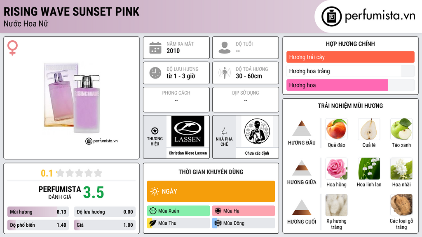The image size is (422, 237).
Task: Click the top notes pyramid icon
Action: pos(302,128)
